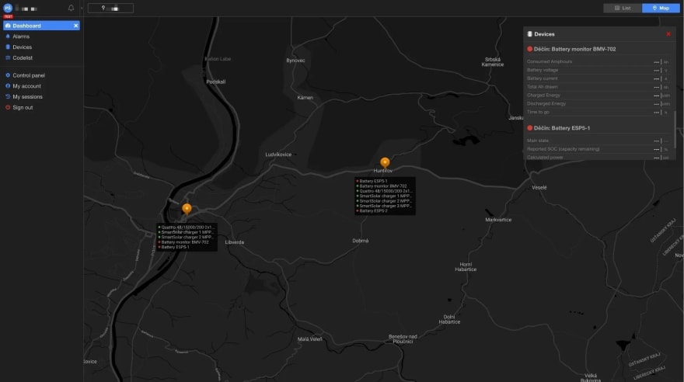Close the Dashboard tab with its X
This screenshot has height=382, width=684.
[x=76, y=26]
